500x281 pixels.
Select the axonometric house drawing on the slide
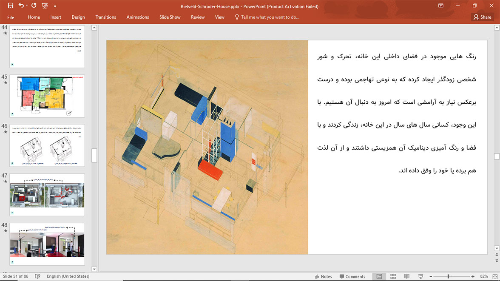207,148
